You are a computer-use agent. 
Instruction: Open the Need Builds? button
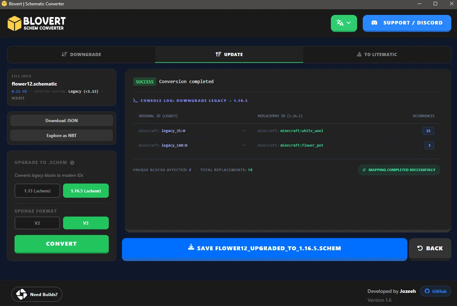(x=37, y=294)
